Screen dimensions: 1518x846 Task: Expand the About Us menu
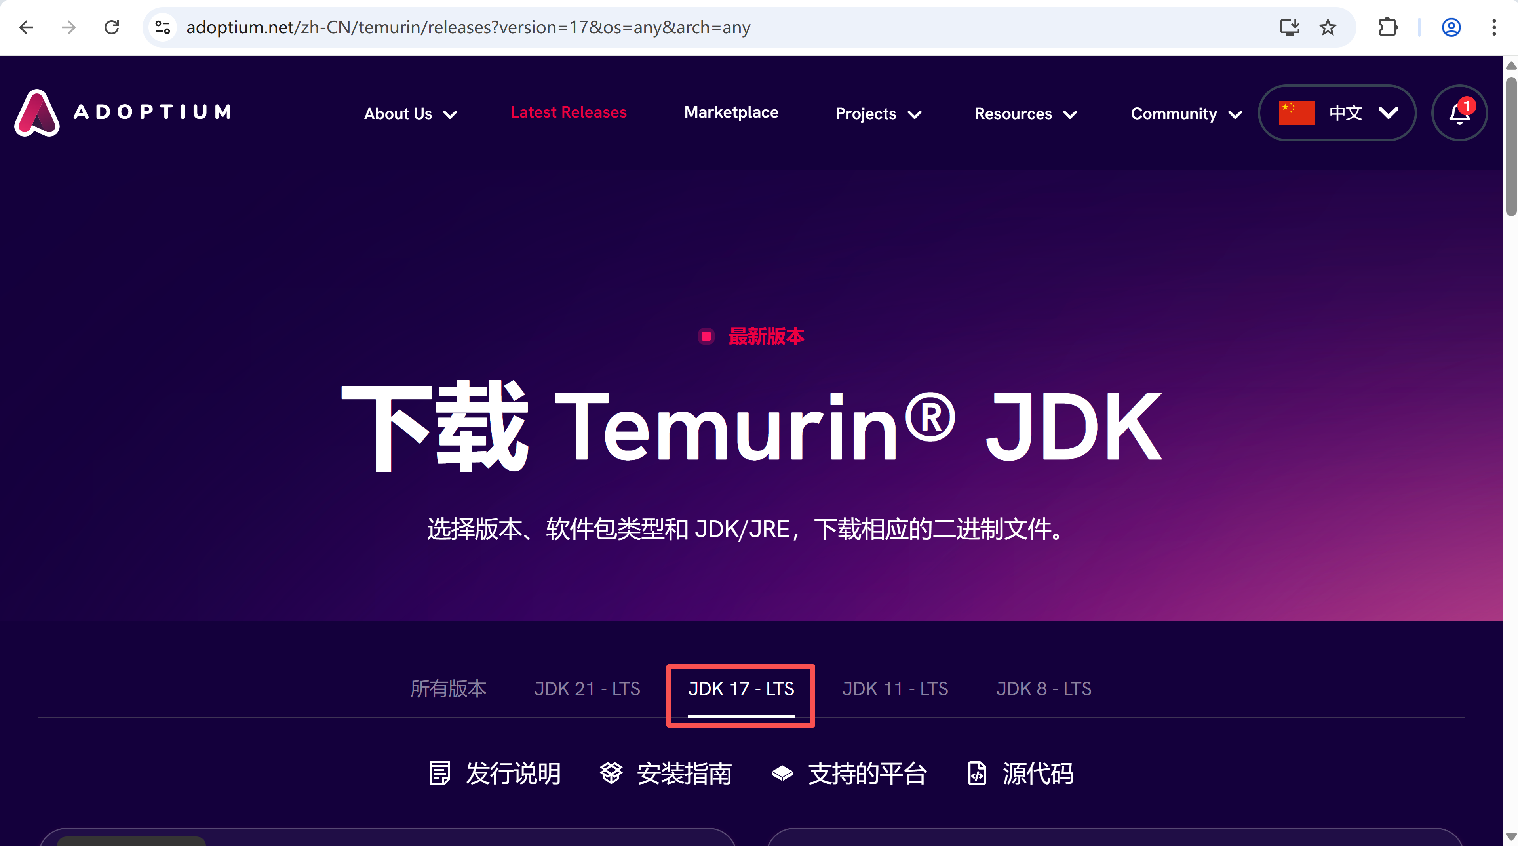[x=410, y=113]
